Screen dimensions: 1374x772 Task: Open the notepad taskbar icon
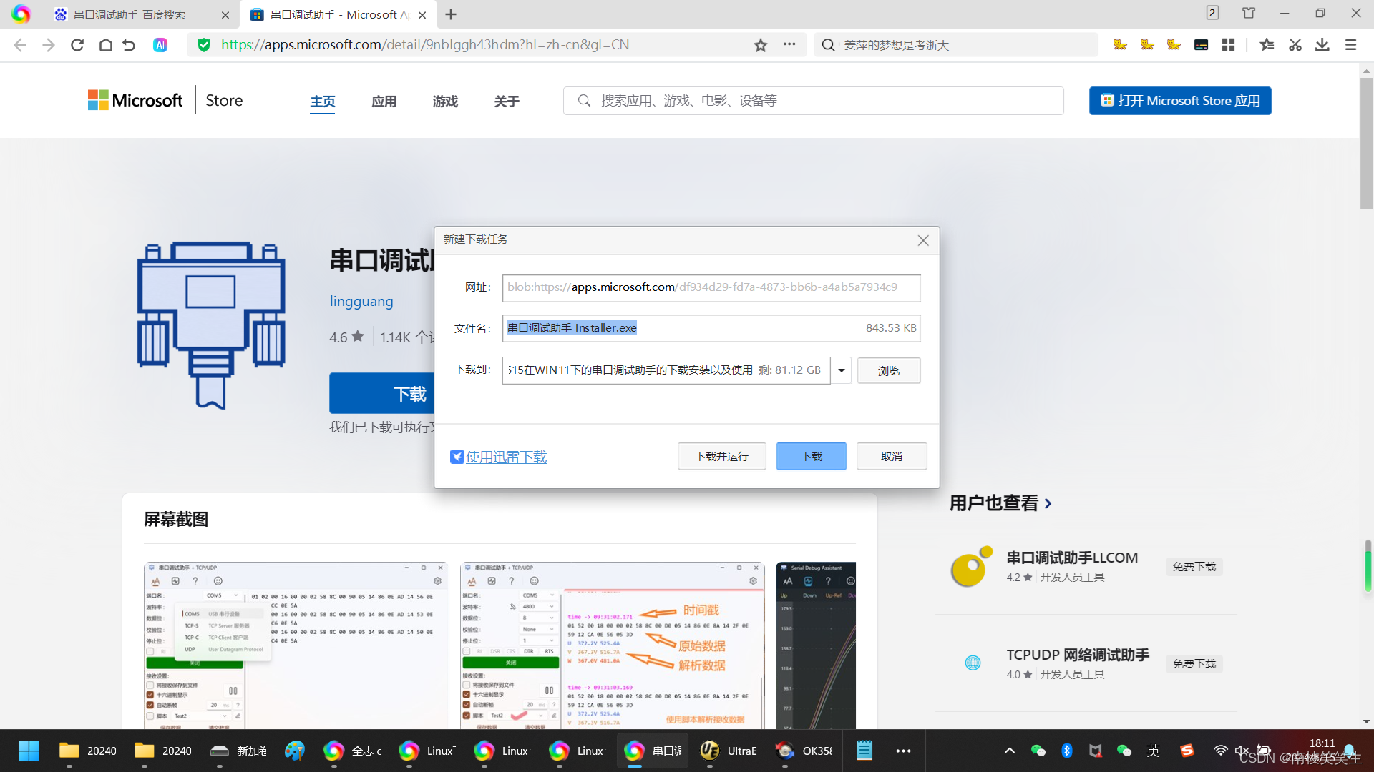coord(864,751)
